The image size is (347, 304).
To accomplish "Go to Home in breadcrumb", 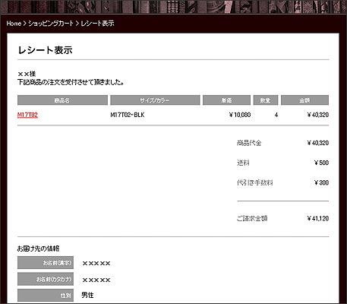I will pyautogui.click(x=14, y=24).
